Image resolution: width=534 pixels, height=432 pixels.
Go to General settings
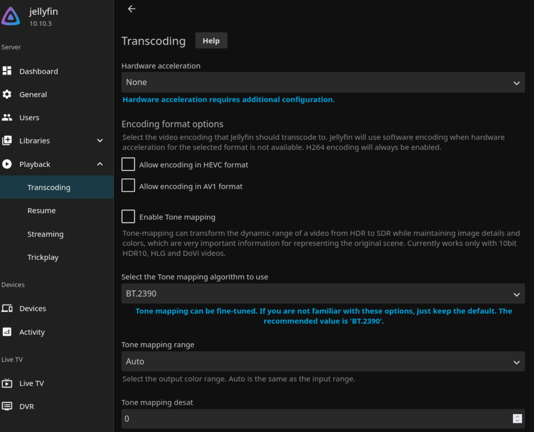[57, 94]
